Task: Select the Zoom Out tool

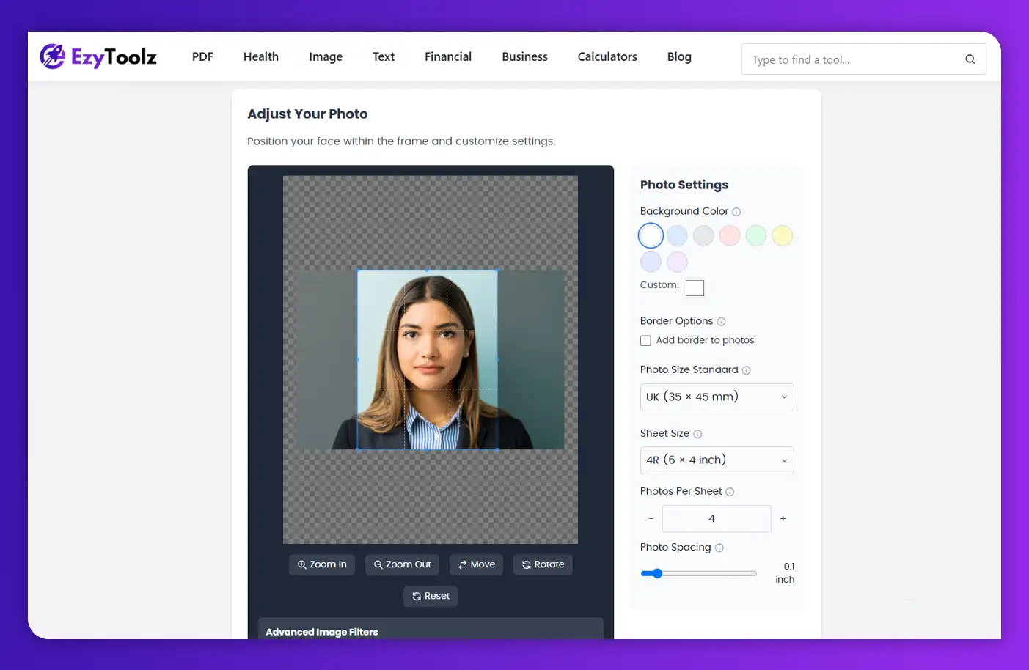Action: (401, 564)
